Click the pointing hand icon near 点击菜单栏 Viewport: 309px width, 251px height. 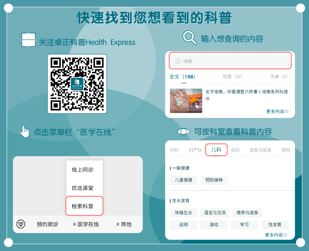[25, 132]
